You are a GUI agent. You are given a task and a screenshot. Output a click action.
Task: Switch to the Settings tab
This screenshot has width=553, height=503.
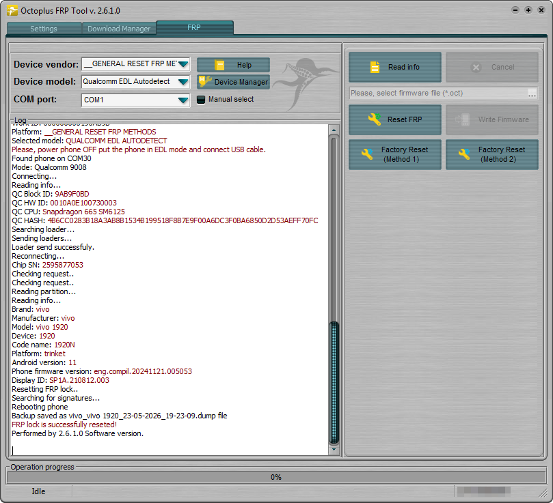pos(44,29)
